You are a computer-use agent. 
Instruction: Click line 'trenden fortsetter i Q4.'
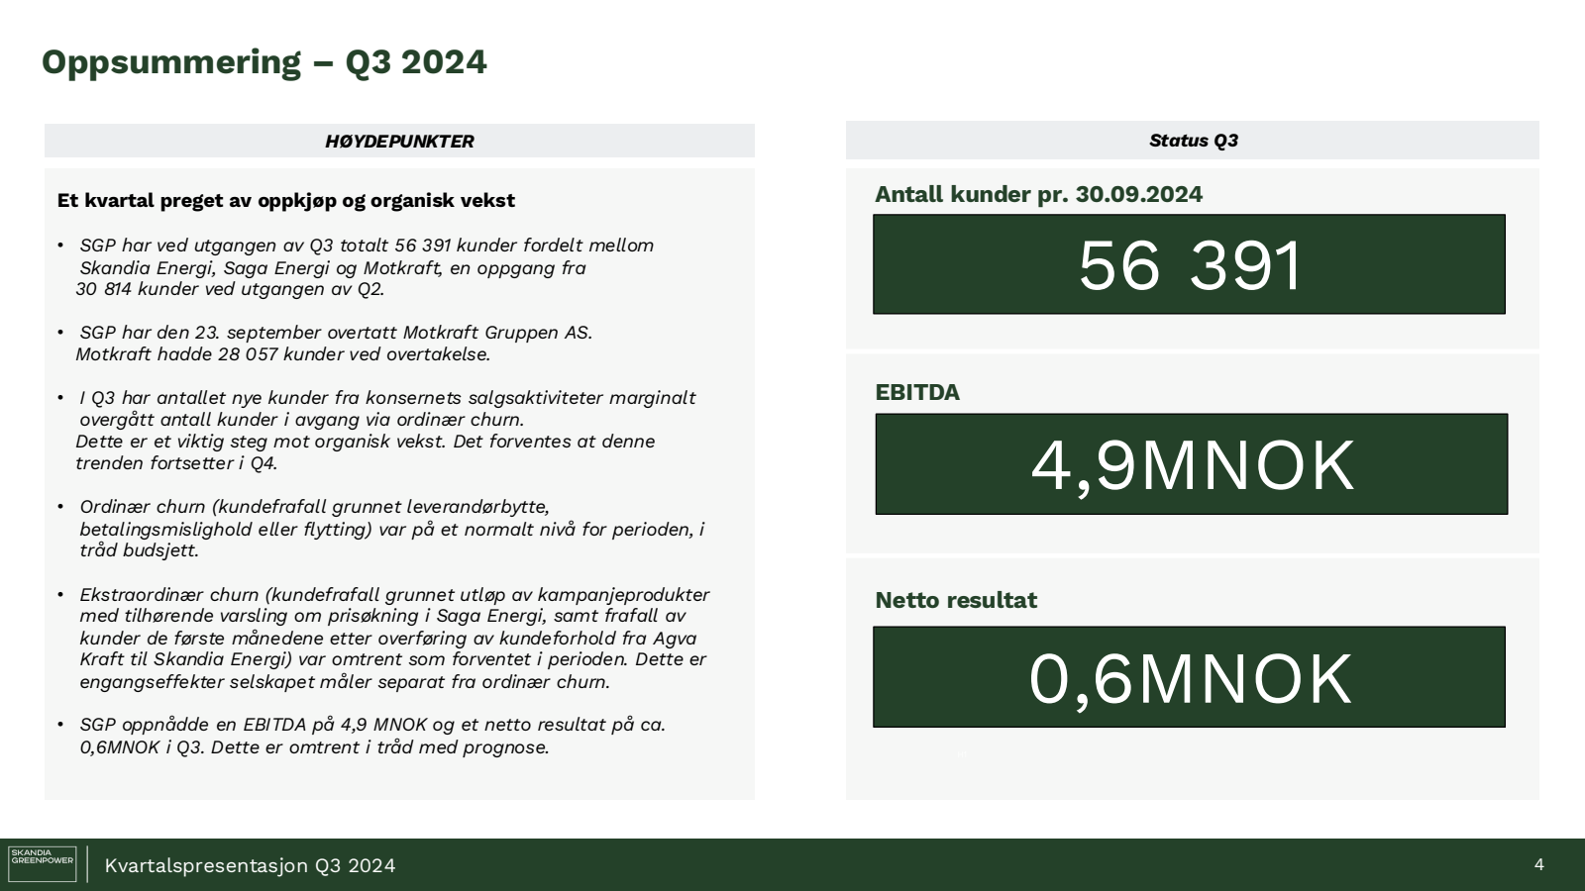click(x=176, y=463)
